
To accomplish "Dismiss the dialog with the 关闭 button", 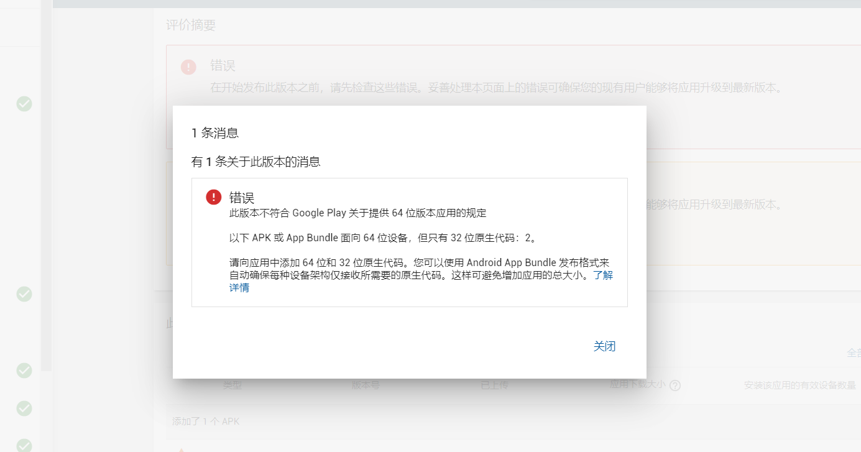I will coord(604,346).
